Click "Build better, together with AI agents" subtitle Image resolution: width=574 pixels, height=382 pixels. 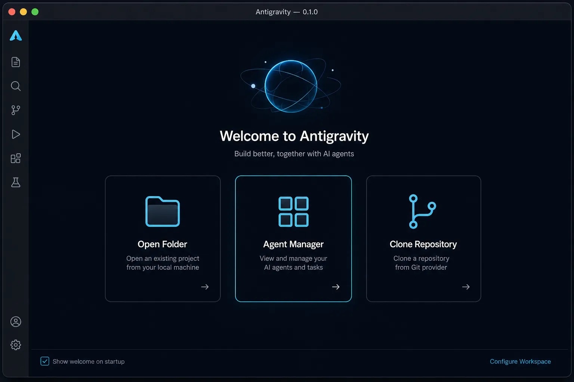click(x=294, y=154)
